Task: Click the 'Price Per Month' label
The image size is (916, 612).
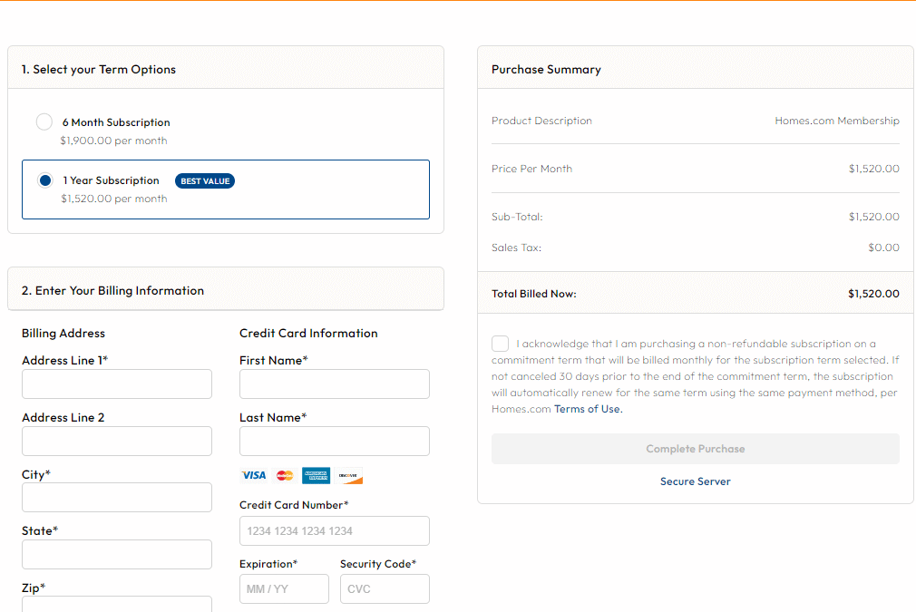Action: pyautogui.click(x=531, y=168)
